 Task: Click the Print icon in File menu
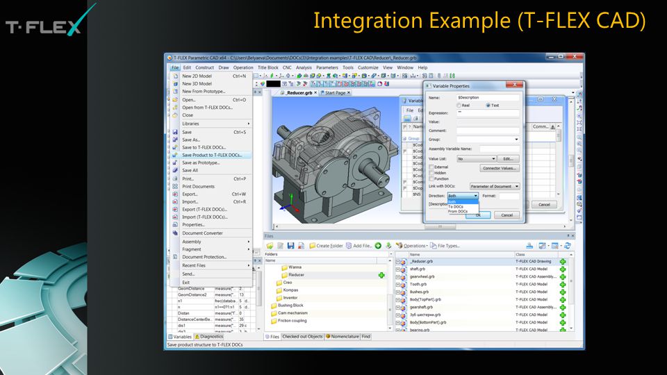175,178
